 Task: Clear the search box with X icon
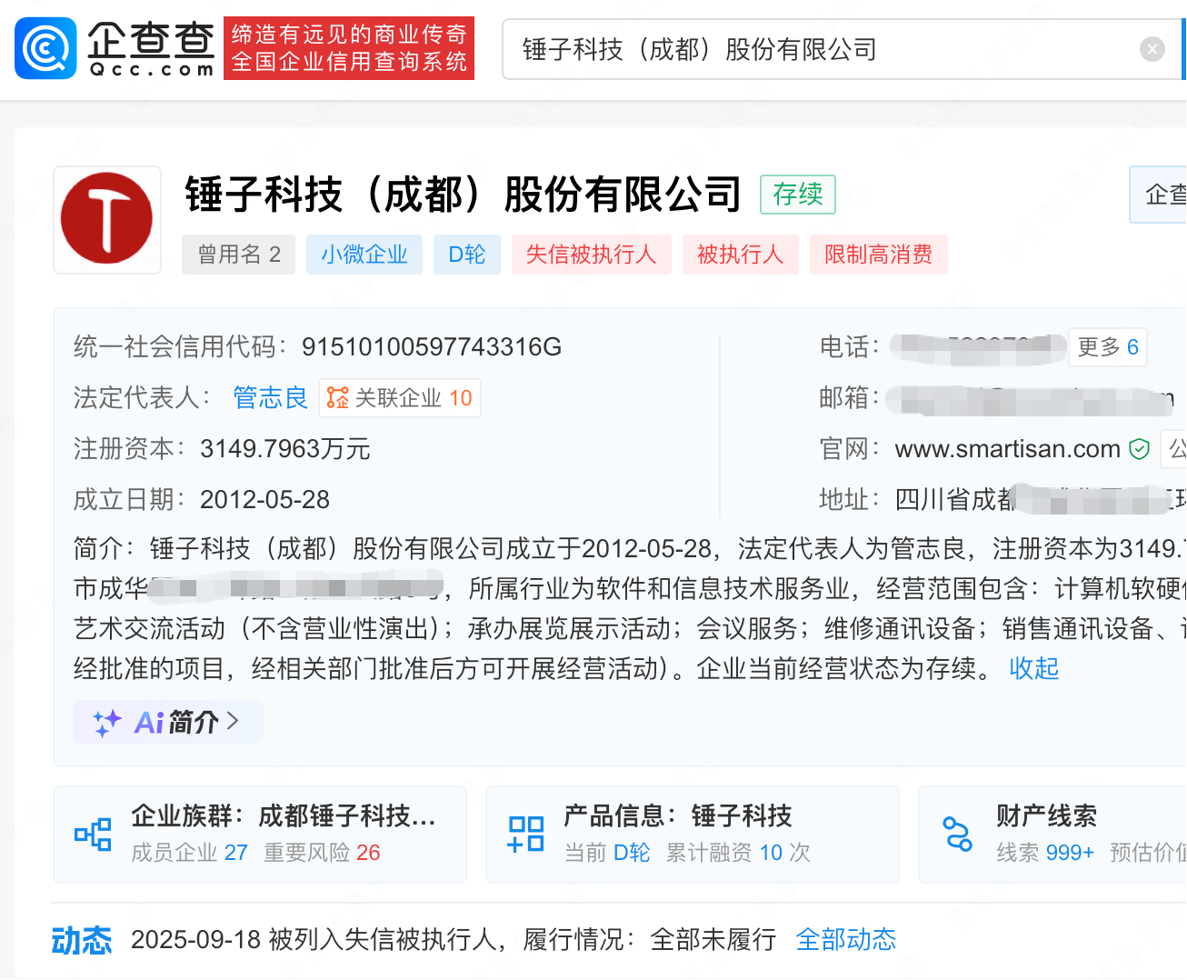click(1152, 49)
